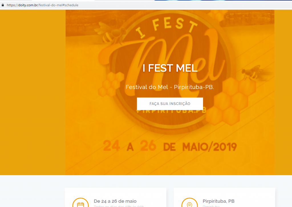Click the calendar icon in the date card
The width and height of the screenshot is (292, 207).
tap(80, 204)
